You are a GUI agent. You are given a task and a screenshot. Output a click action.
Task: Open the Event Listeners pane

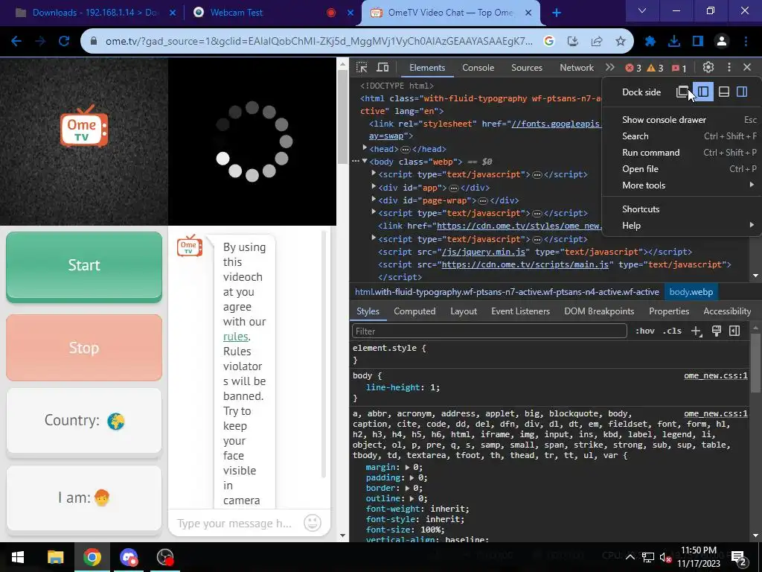520,311
